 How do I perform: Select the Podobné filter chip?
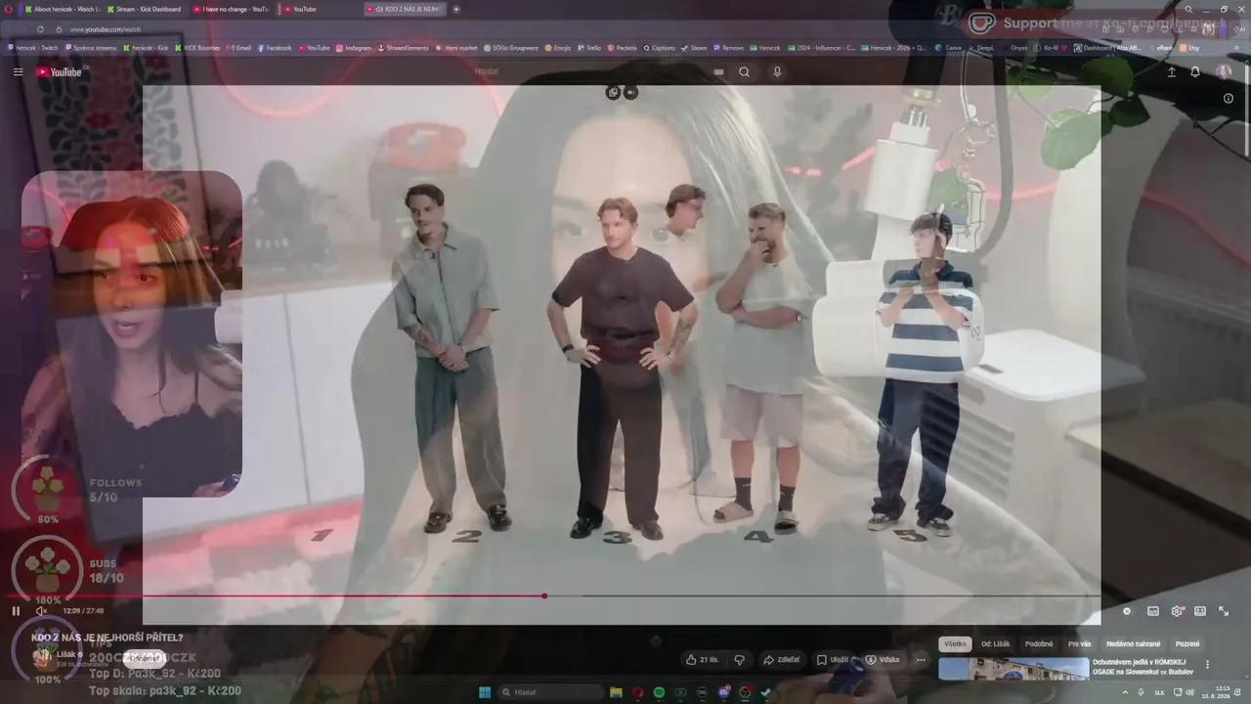tap(1039, 644)
